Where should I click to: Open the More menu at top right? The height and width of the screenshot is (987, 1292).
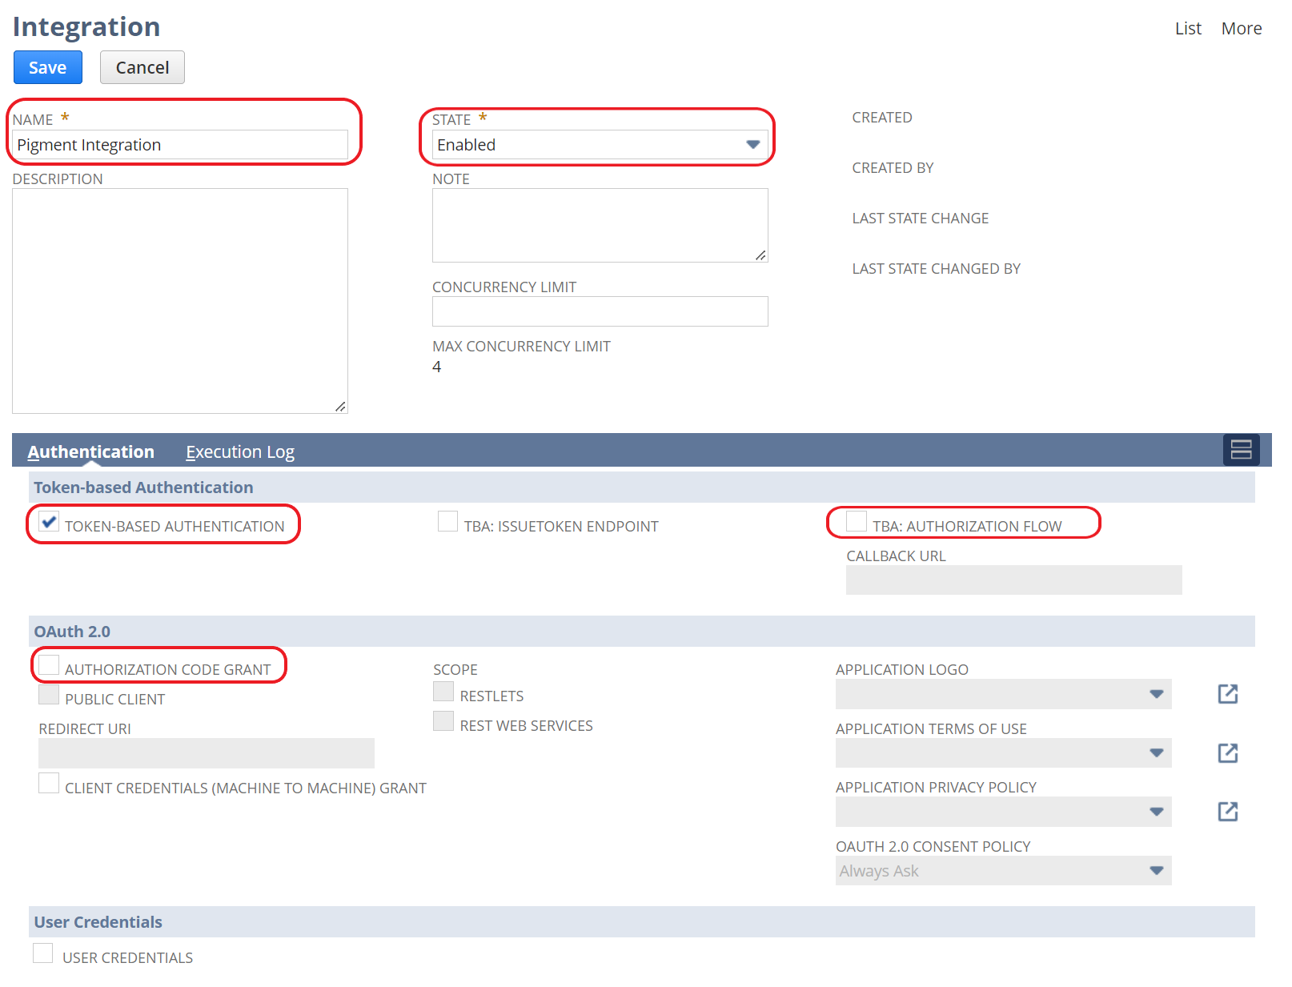click(x=1242, y=29)
